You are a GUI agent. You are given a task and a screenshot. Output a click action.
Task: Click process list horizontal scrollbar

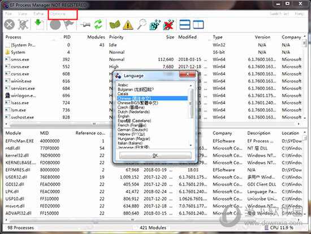click(x=94, y=124)
